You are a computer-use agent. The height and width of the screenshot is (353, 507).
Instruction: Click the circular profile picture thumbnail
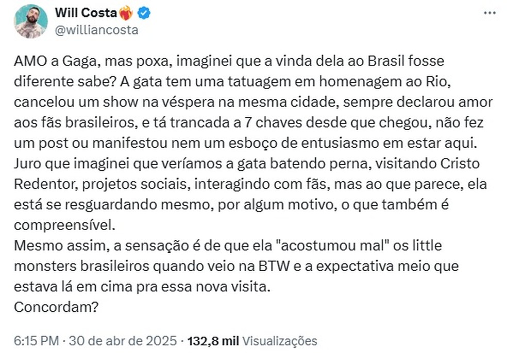tap(30, 21)
